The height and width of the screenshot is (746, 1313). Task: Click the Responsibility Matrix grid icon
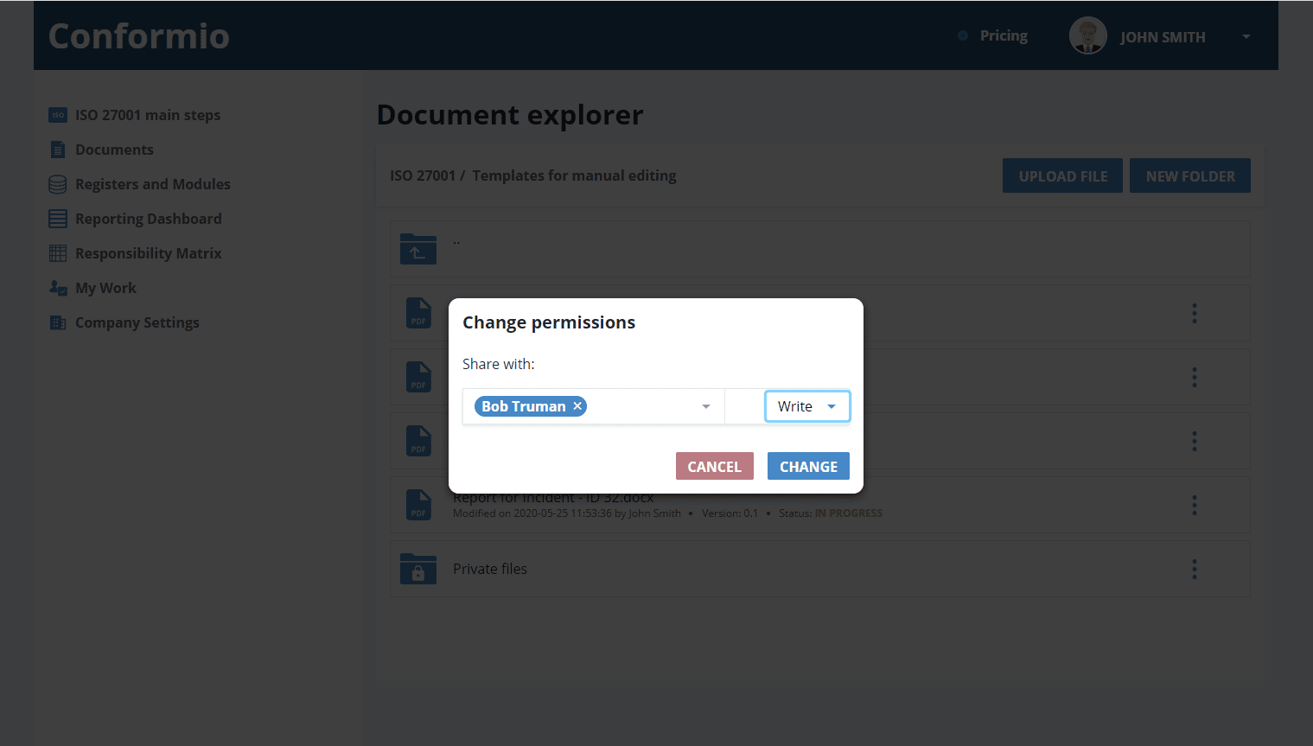58,253
